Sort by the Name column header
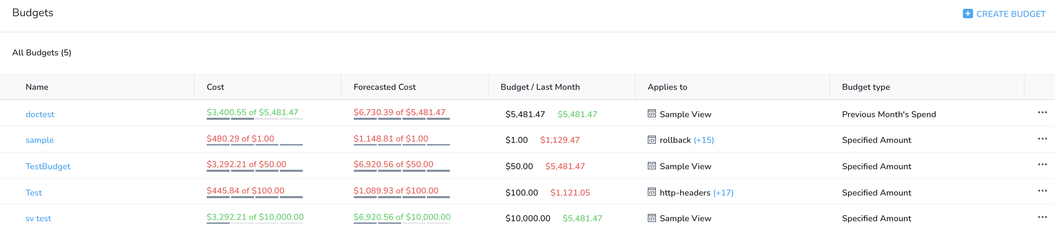Screen dimensions: 1055x229 (x=37, y=87)
